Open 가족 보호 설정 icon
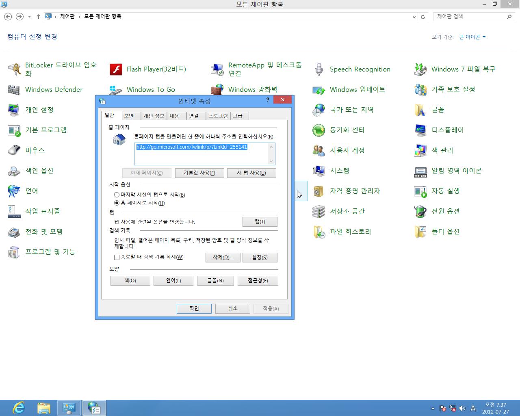Image resolution: width=520 pixels, height=416 pixels. tap(420, 89)
